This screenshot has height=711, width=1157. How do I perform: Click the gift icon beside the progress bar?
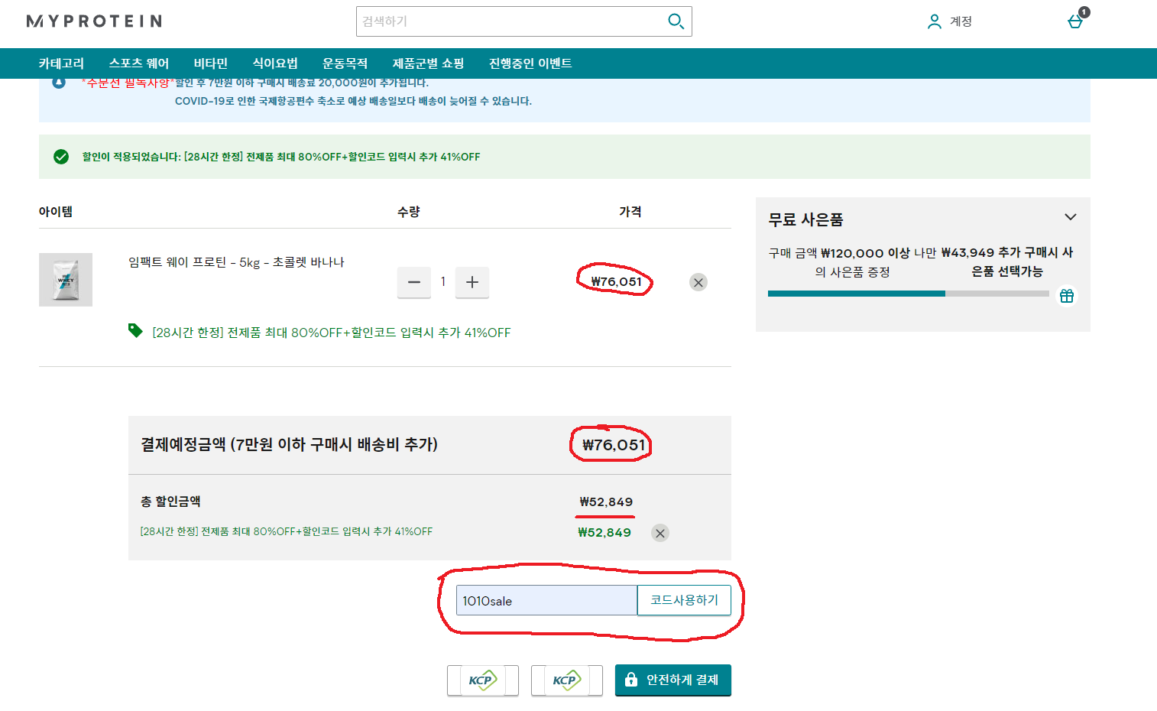pos(1067,295)
